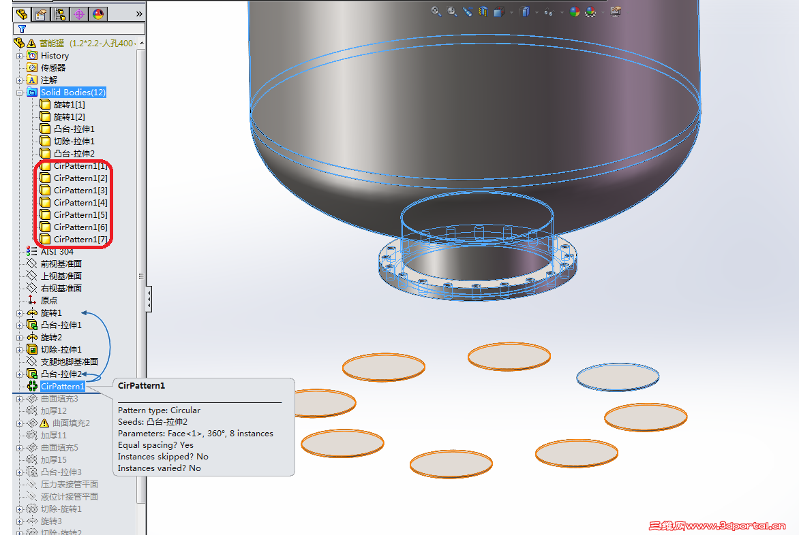Viewport: 799px width, 535px height.
Task: Switch to the ConfigurationManager tab
Action: [60, 14]
